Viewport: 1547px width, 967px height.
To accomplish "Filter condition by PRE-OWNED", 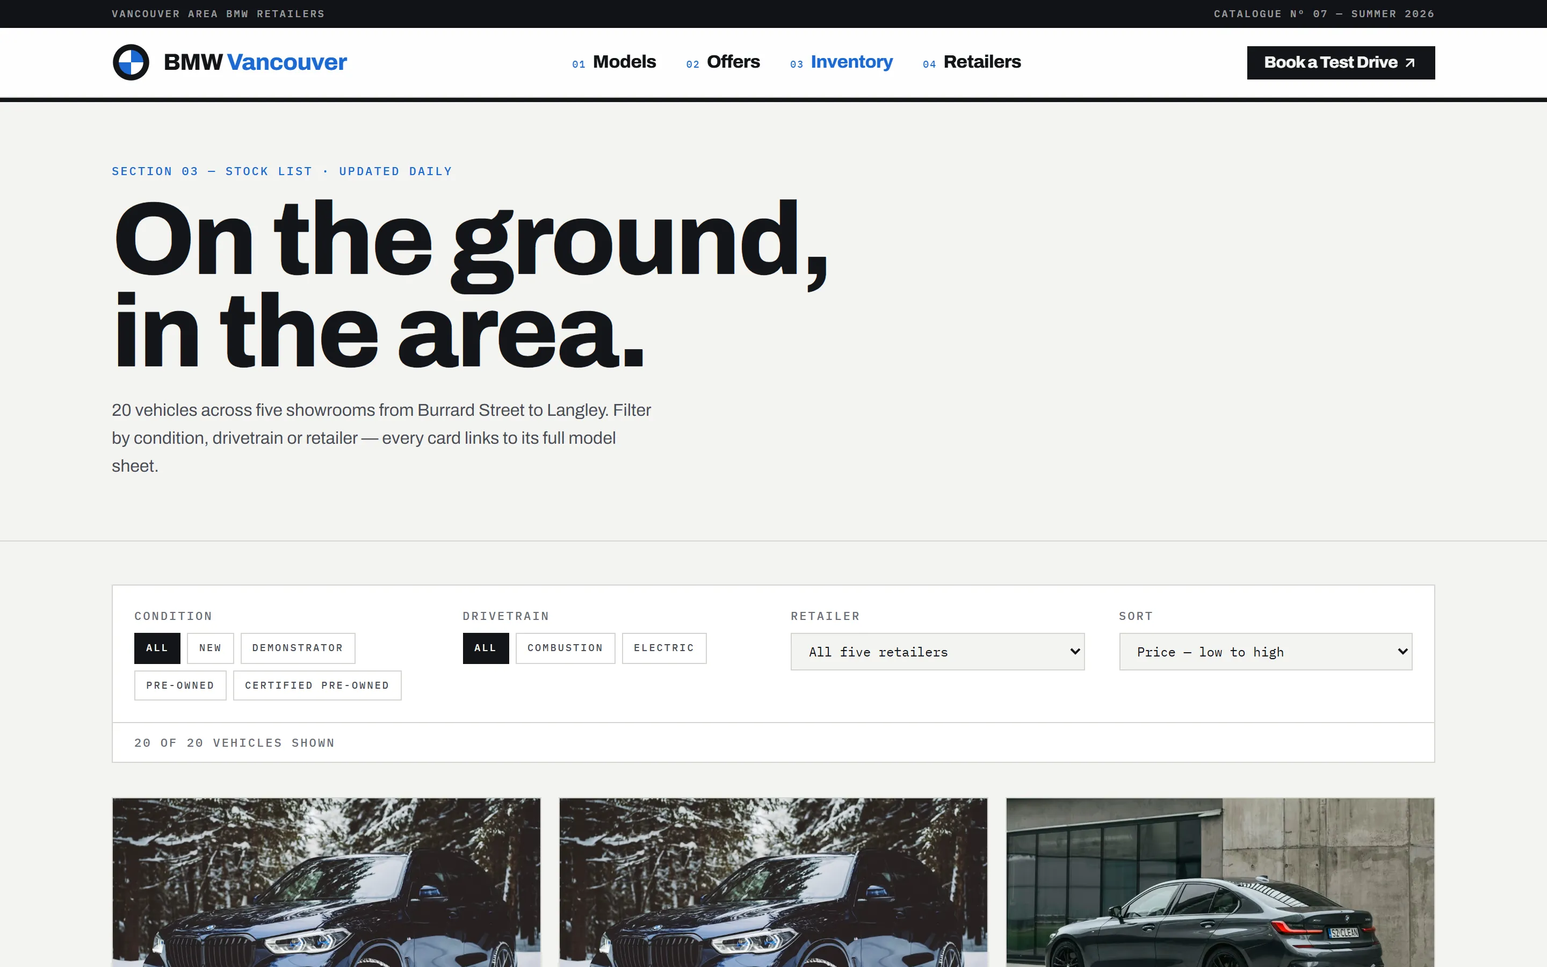I will 180,685.
